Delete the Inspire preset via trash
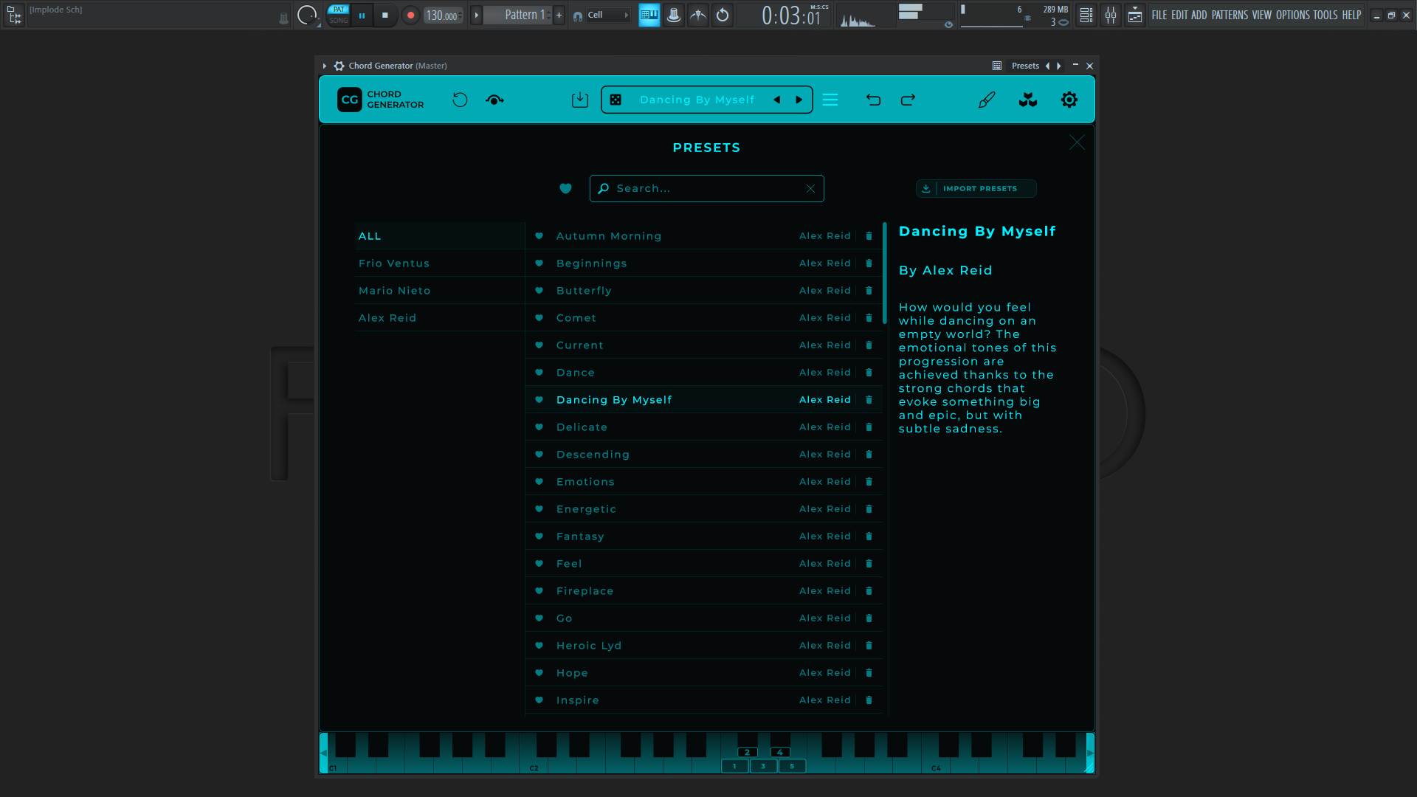This screenshot has height=797, width=1417. pyautogui.click(x=869, y=700)
